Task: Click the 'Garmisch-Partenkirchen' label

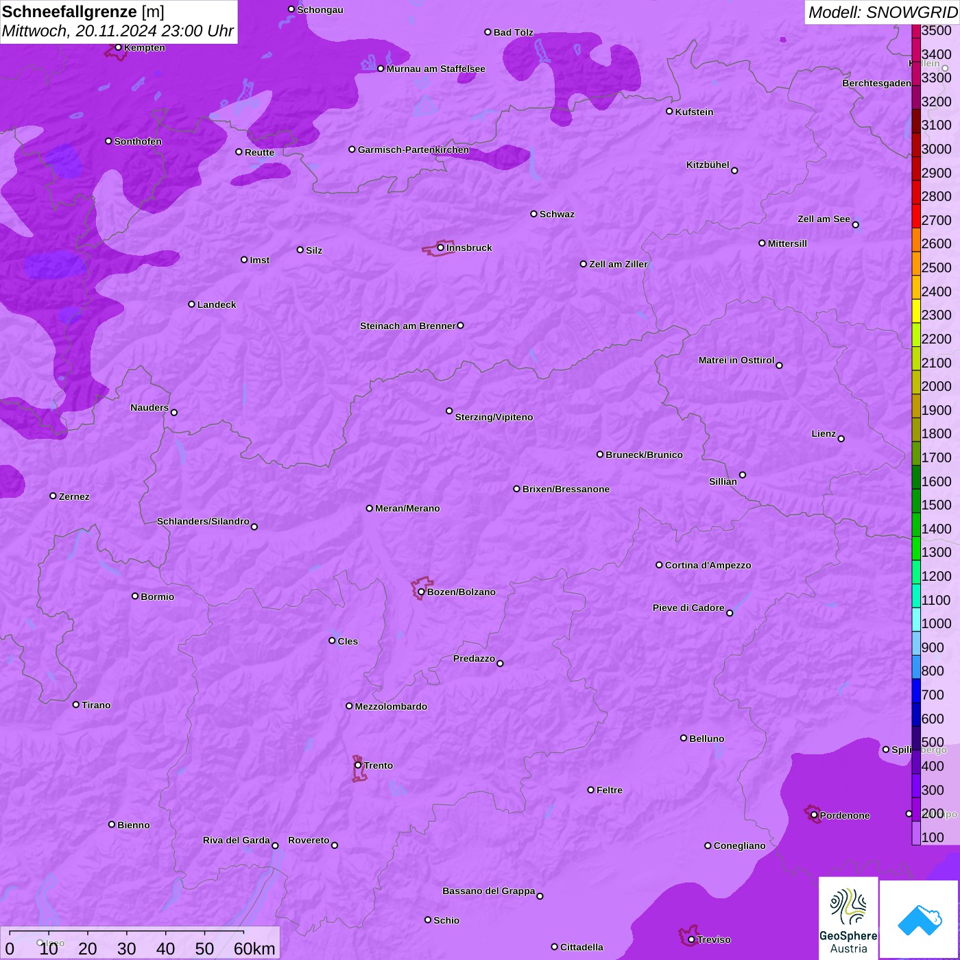Action: 413,149
